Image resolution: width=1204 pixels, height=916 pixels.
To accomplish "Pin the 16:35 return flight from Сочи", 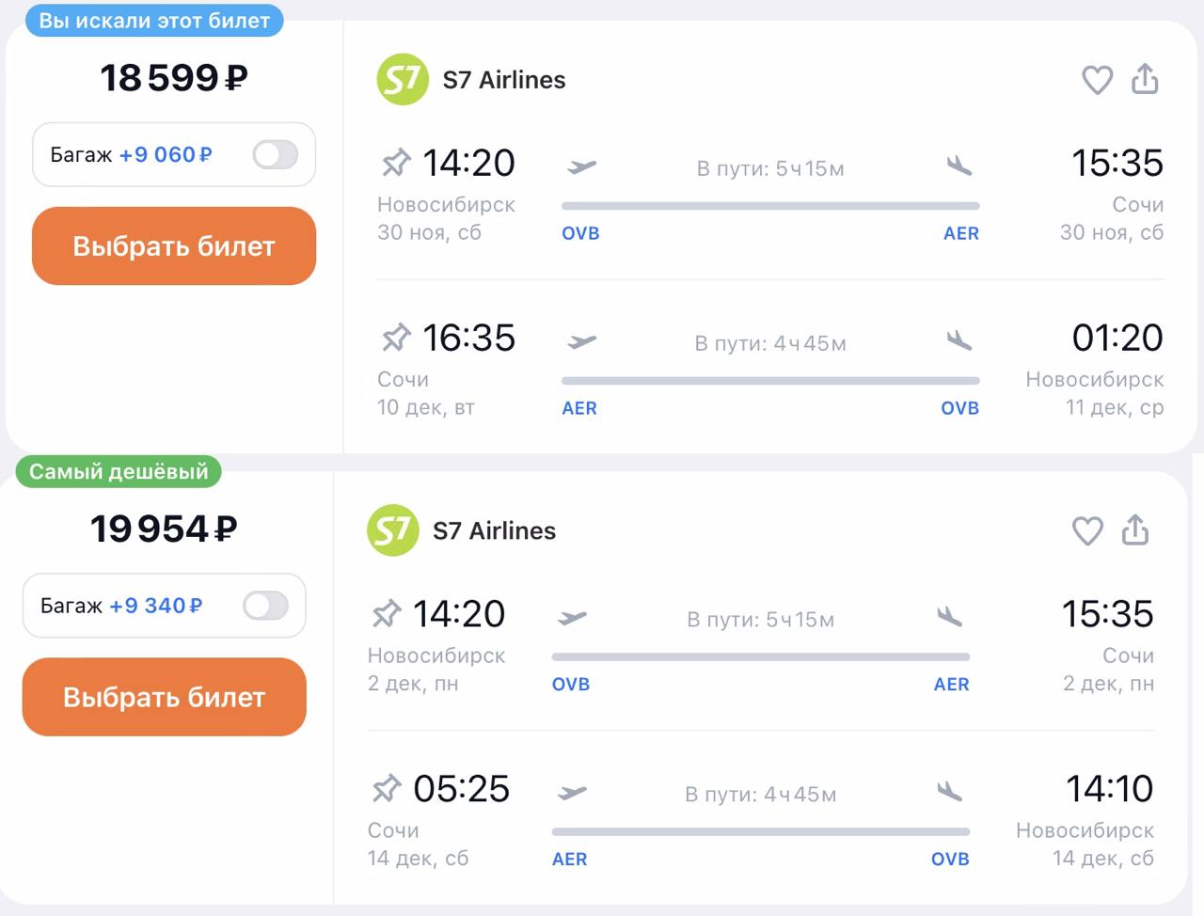I will coord(396,338).
